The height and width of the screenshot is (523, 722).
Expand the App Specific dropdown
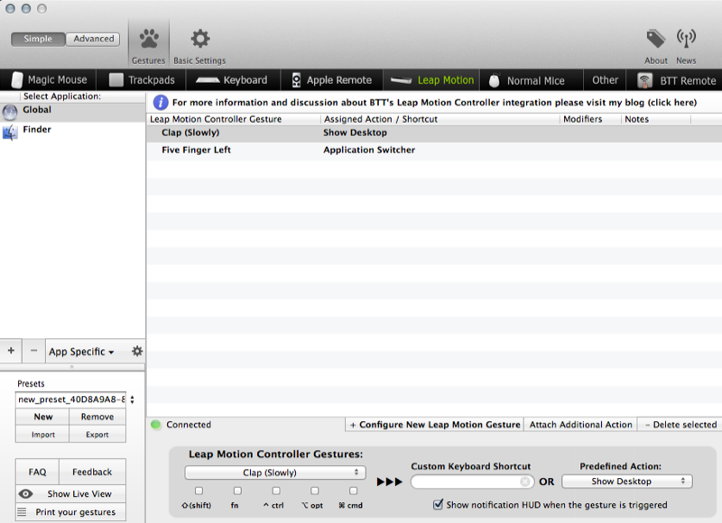(x=81, y=352)
